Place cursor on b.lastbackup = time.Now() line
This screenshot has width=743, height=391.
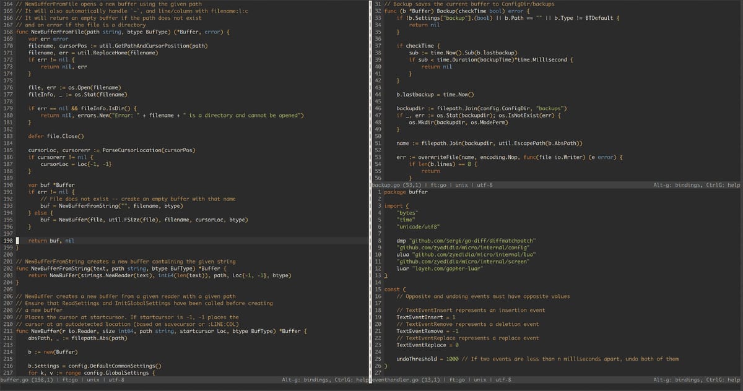click(435, 94)
